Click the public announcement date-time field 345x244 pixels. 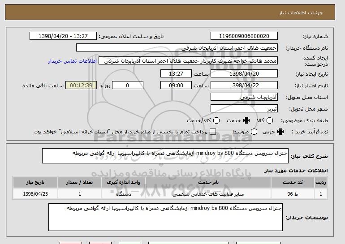click(x=63, y=36)
